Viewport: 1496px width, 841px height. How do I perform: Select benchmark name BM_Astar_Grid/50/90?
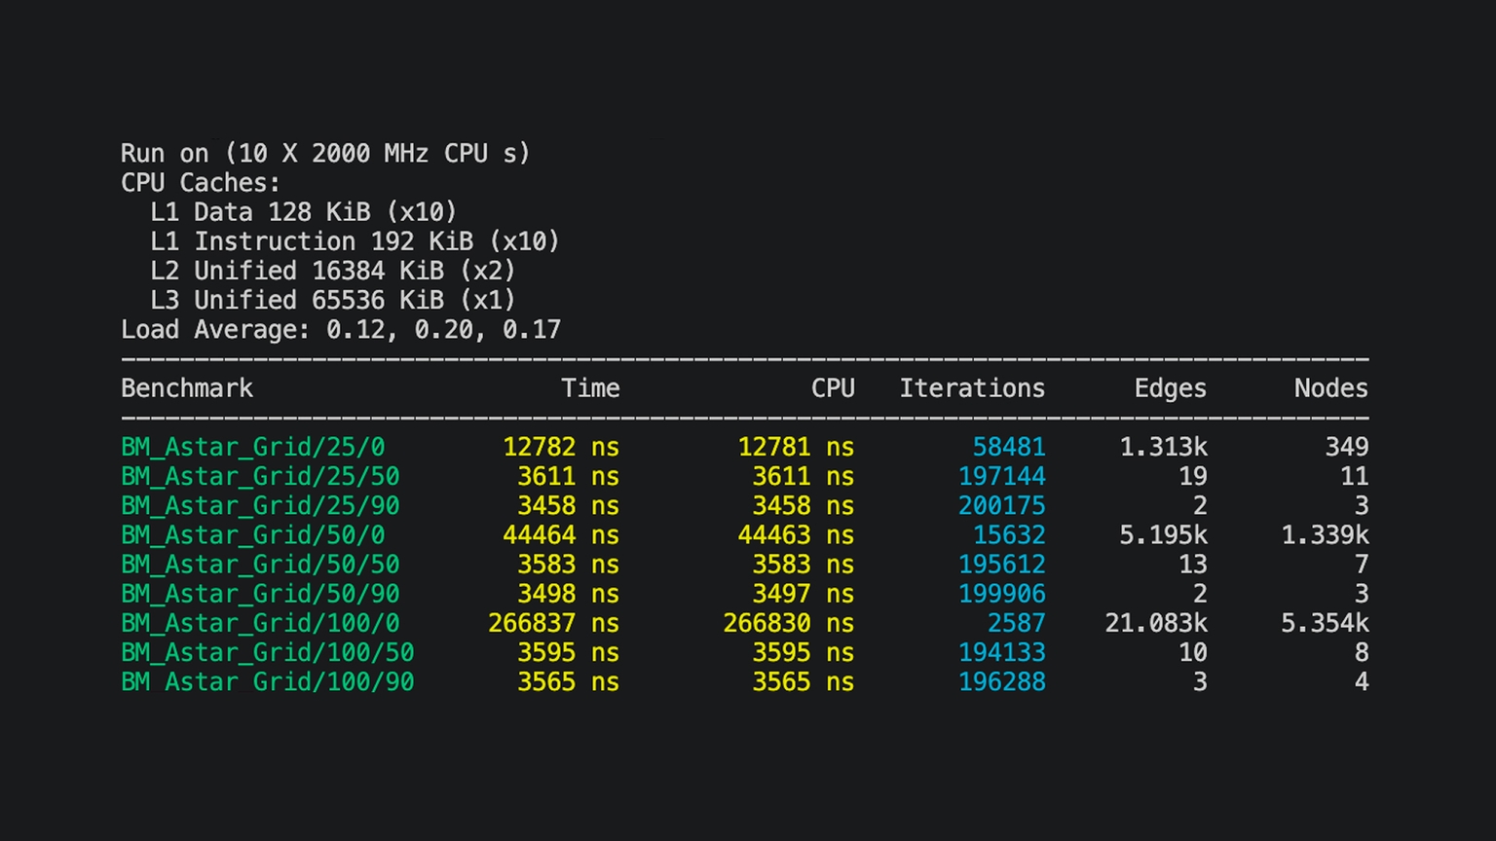point(260,593)
